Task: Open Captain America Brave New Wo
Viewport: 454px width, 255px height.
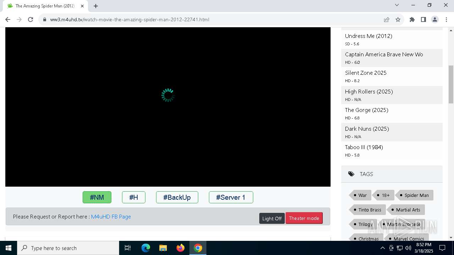Action: point(384,55)
